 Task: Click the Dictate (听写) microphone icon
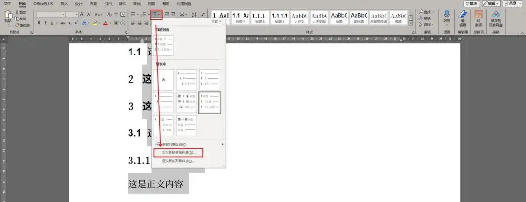447,14
